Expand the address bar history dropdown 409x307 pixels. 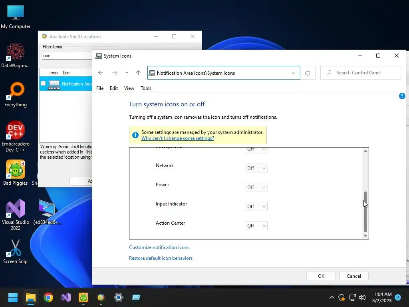click(294, 73)
